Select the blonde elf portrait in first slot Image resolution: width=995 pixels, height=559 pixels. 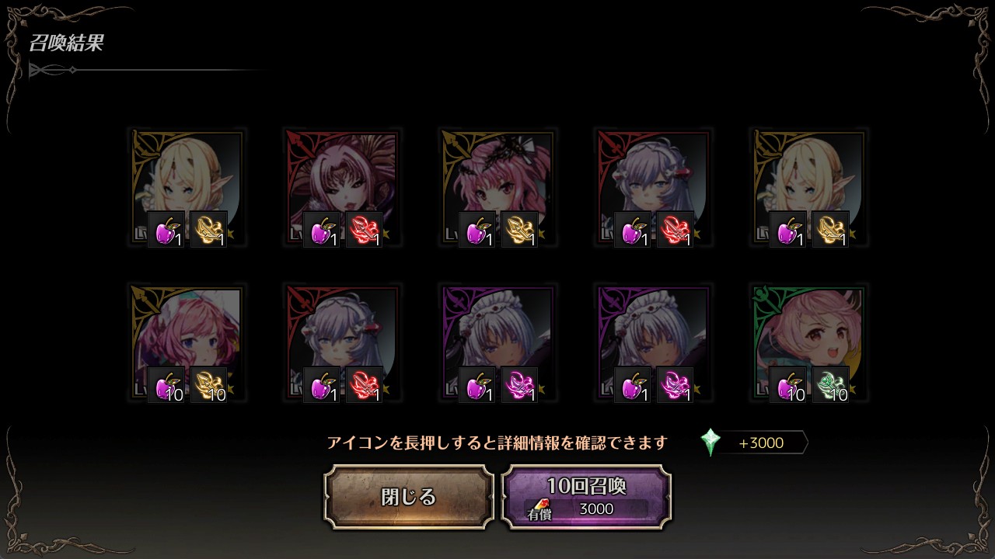[187, 187]
